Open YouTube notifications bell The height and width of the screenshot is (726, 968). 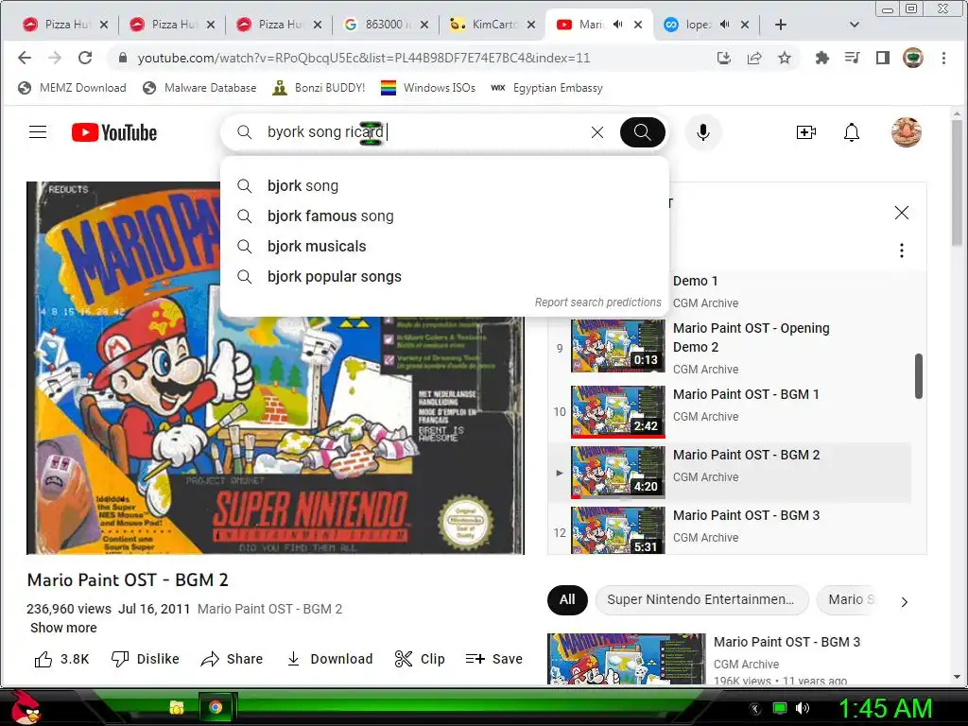[852, 132]
